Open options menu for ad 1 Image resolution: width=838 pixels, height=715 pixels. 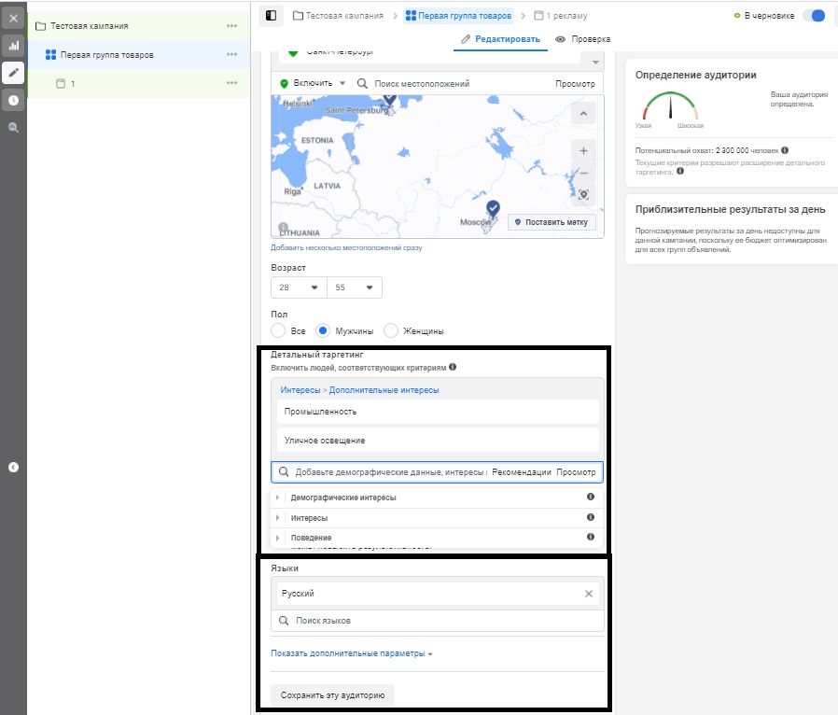pyautogui.click(x=231, y=83)
